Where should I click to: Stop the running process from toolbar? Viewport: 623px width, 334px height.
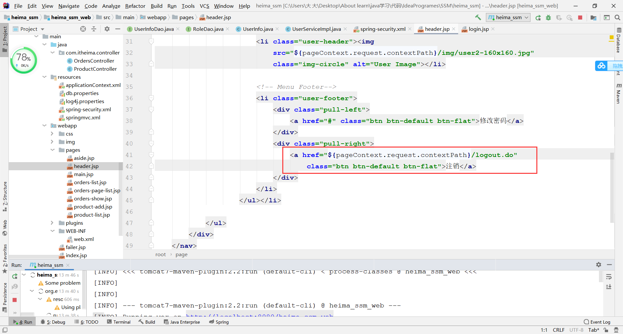click(x=580, y=18)
